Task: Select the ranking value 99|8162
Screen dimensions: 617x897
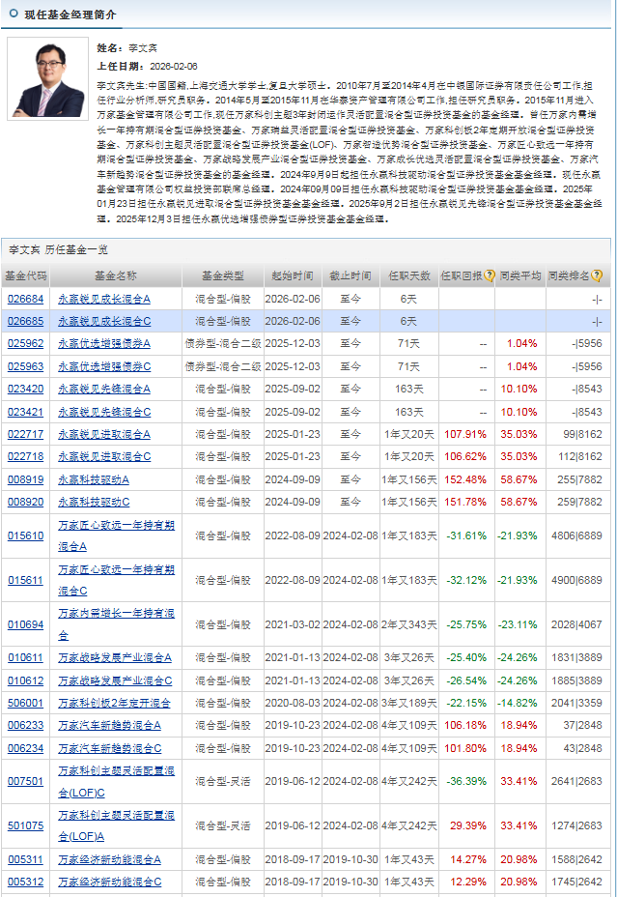Action: coord(582,434)
